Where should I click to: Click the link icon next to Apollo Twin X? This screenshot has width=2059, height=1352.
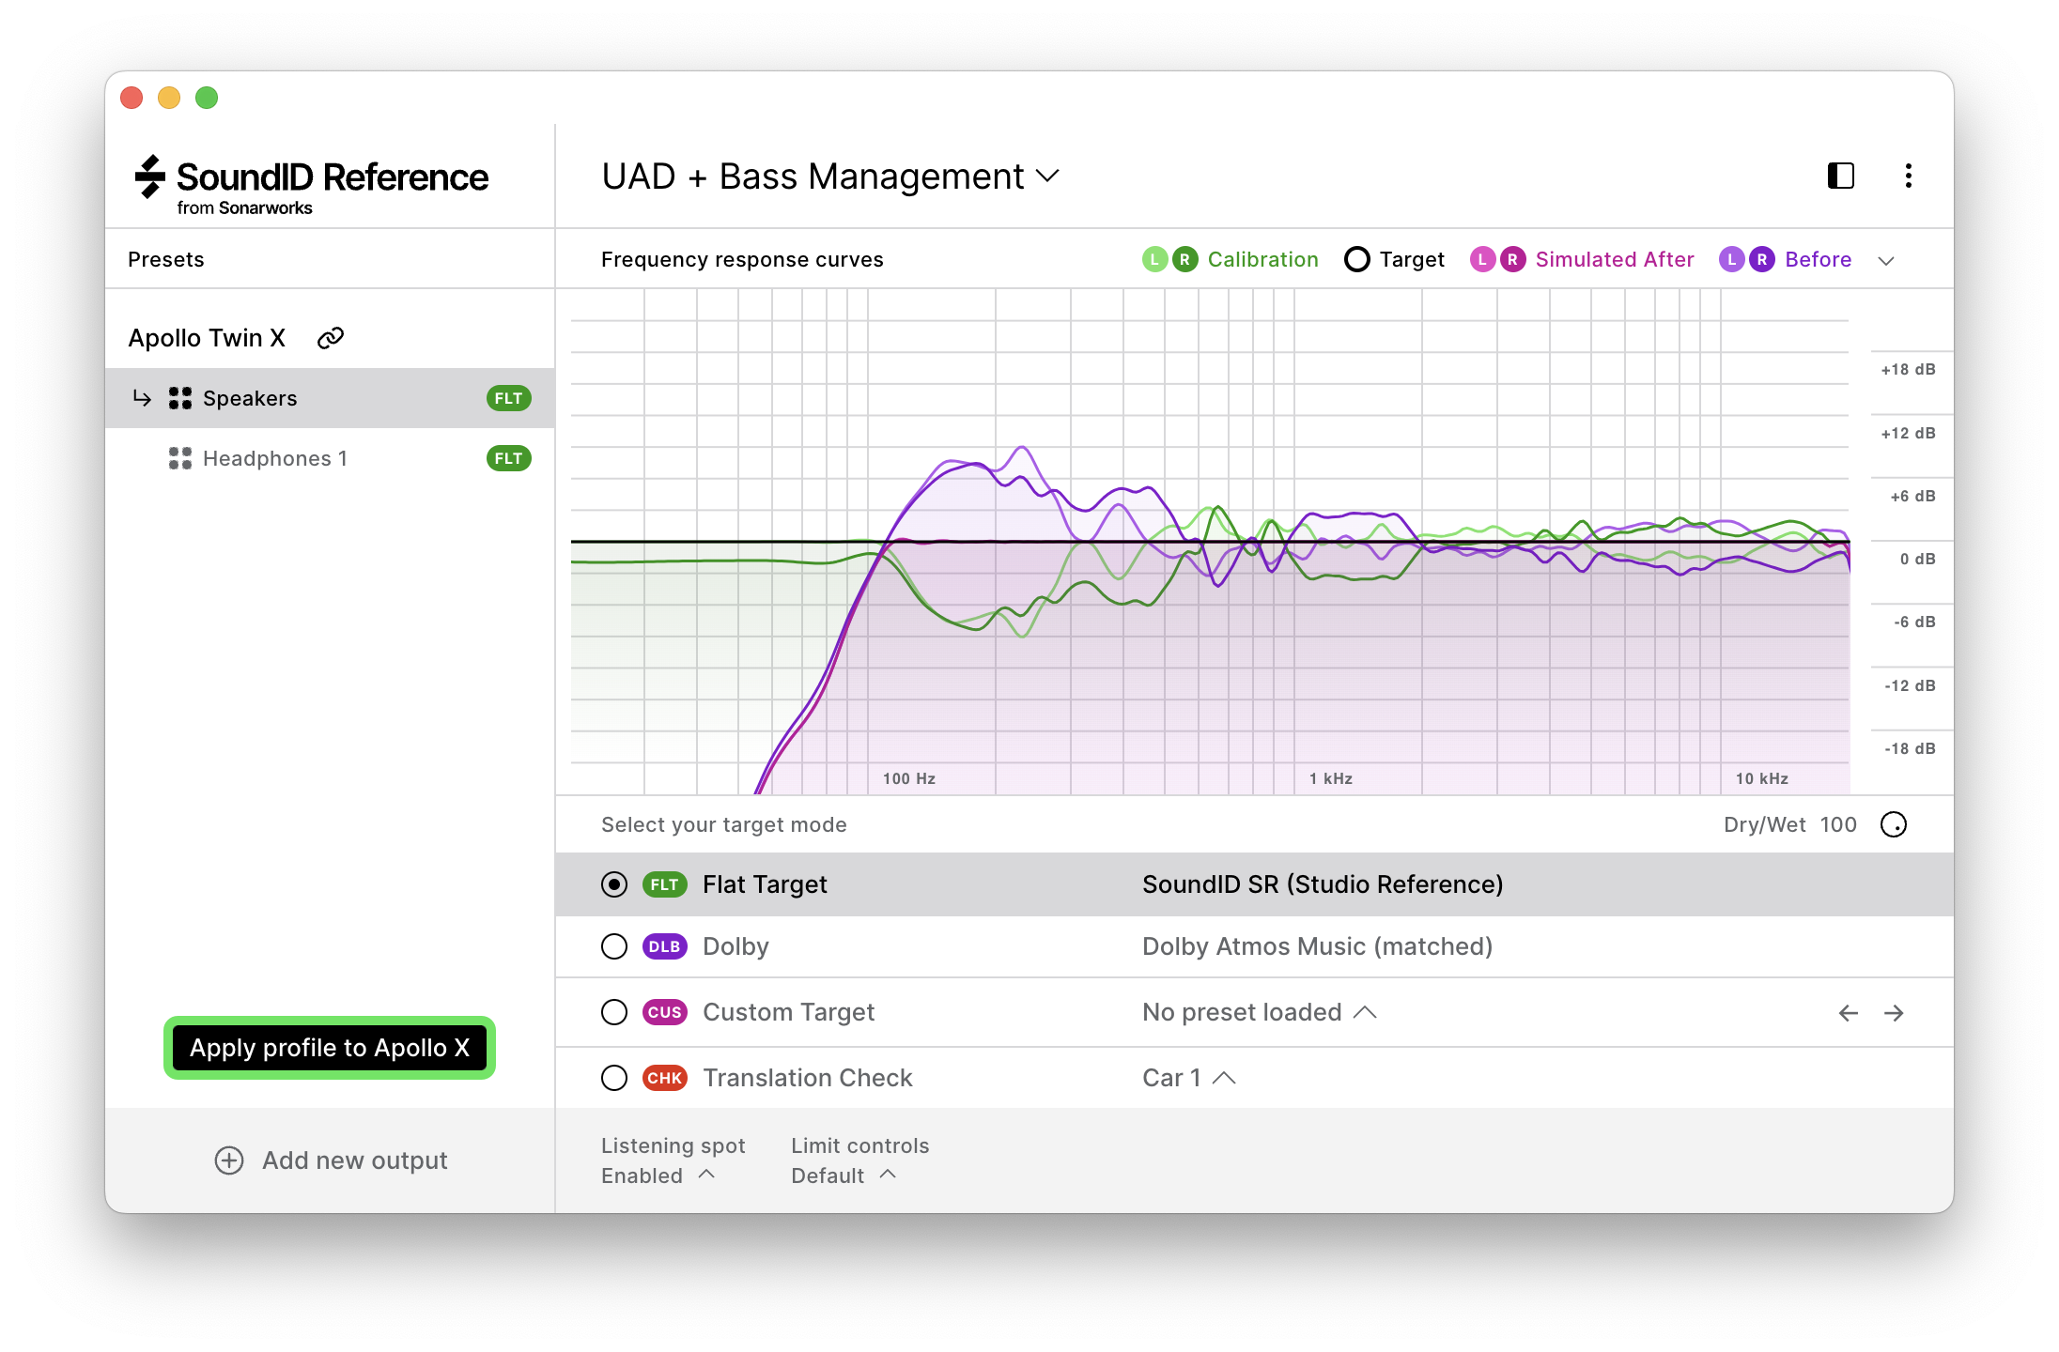[x=331, y=338]
